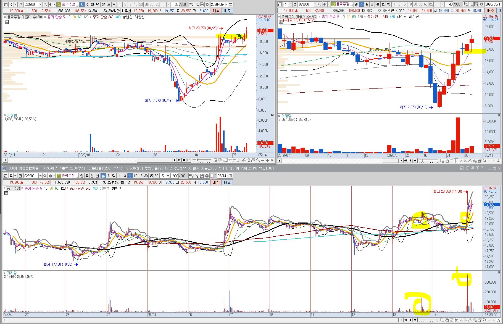Open stock search in top-left daily chart
Screen dimensions: 503x324
tap(45, 4)
